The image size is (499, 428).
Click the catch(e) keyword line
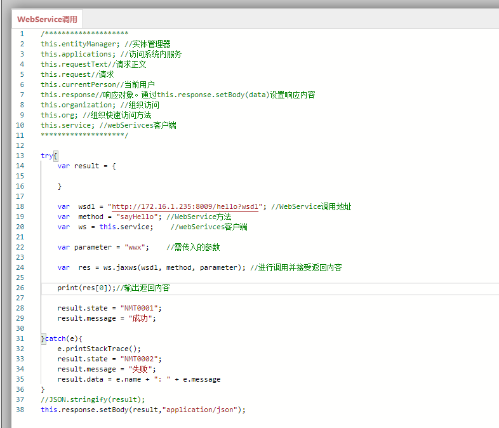click(x=62, y=338)
